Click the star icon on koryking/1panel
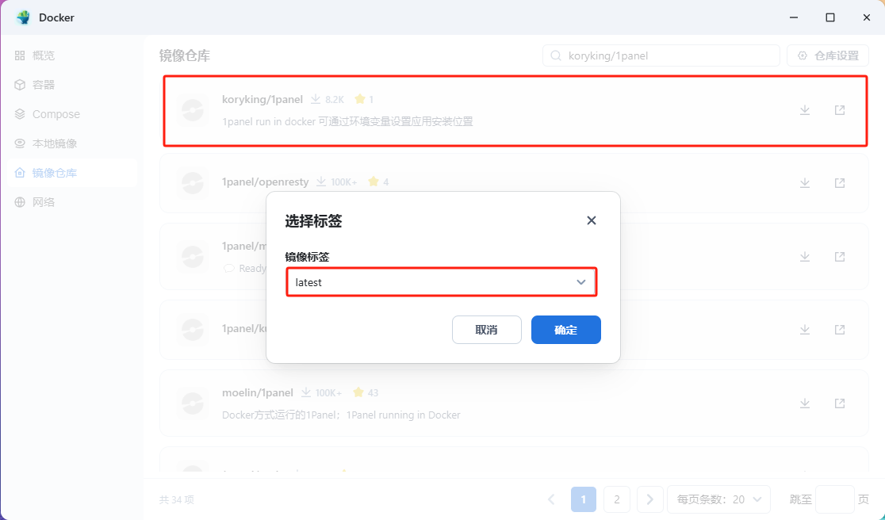The height and width of the screenshot is (520, 885). [359, 99]
